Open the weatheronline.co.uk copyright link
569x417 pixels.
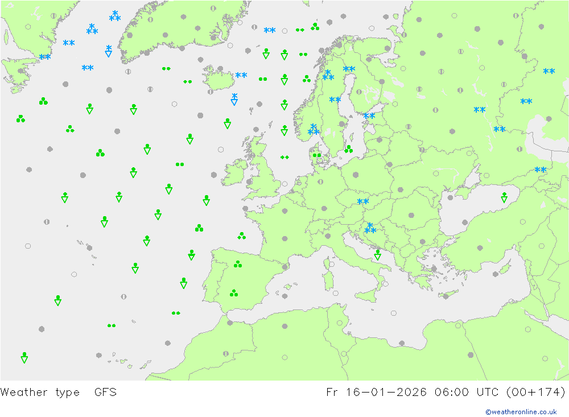(521, 411)
